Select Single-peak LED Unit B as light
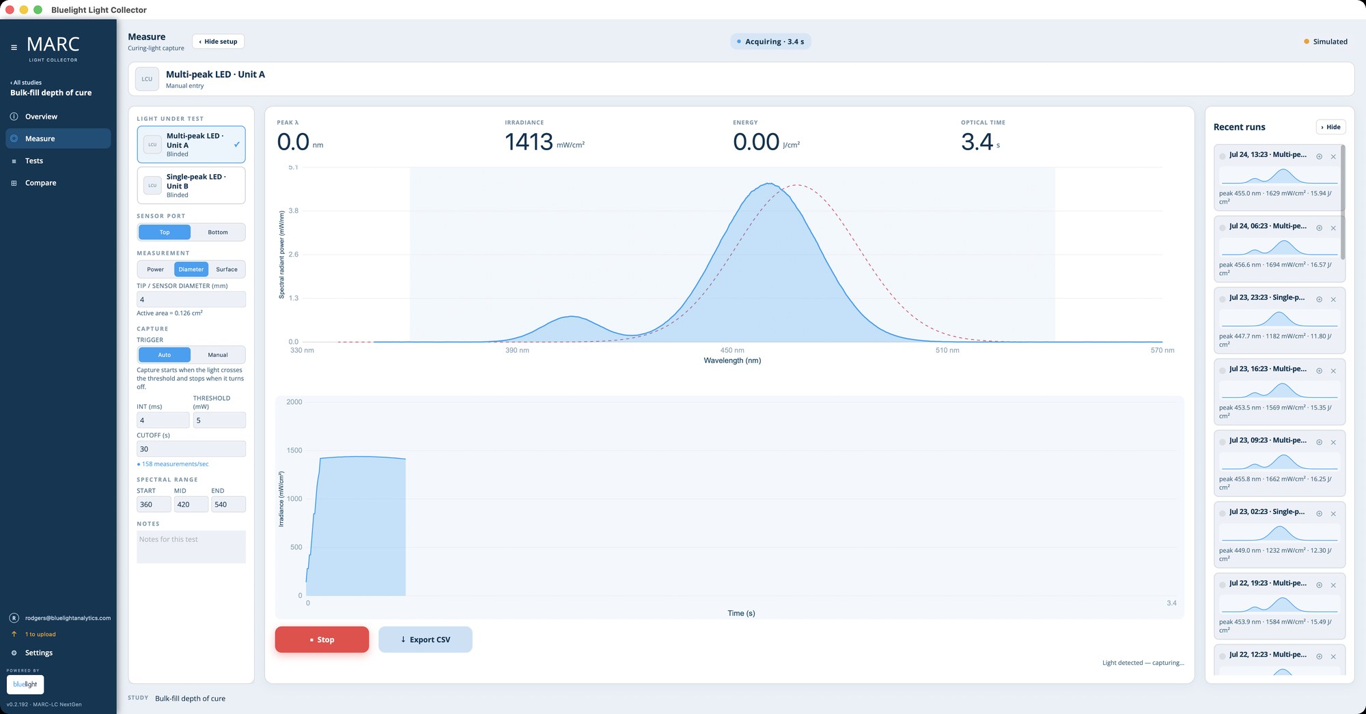The height and width of the screenshot is (714, 1366). (191, 186)
